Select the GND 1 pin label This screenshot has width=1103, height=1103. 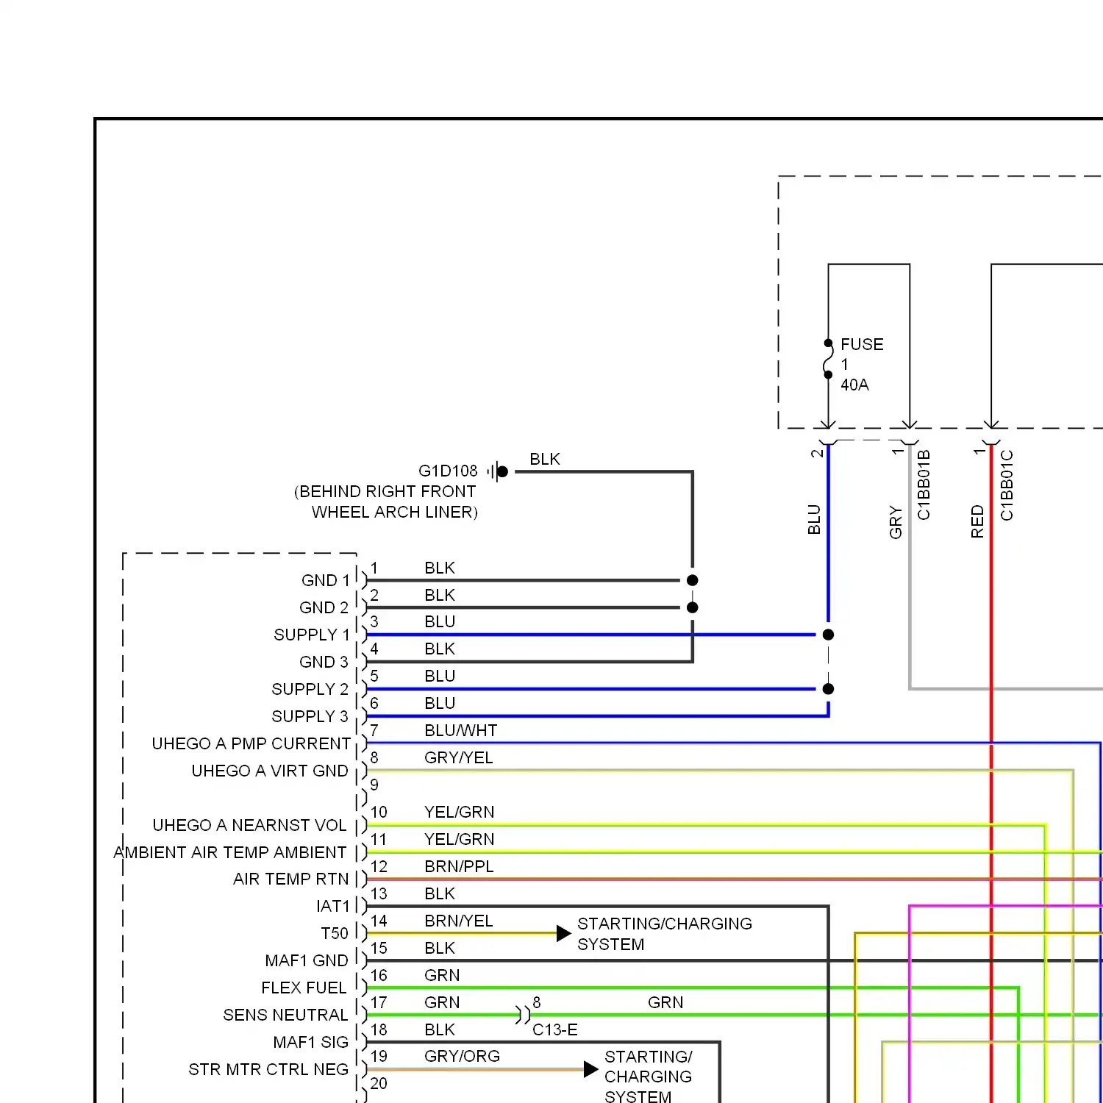click(326, 580)
